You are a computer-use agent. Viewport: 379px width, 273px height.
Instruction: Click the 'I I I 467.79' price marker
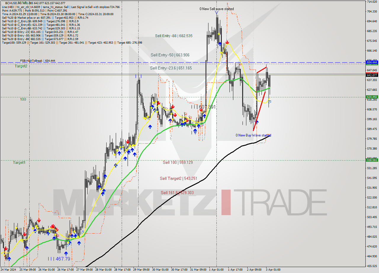click(59, 259)
